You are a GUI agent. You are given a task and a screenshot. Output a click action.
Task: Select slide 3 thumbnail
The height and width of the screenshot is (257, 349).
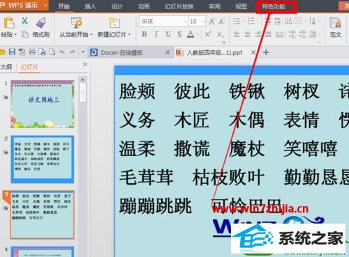point(43,215)
